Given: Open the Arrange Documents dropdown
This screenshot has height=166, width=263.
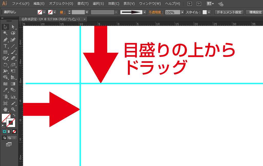Looking at the screenshot, I should 210,4.
